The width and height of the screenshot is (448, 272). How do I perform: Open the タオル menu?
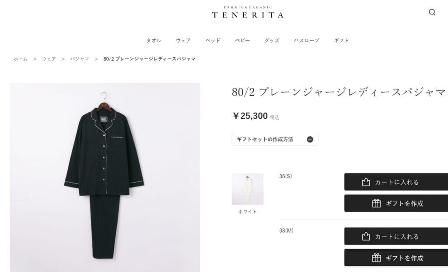click(x=154, y=41)
